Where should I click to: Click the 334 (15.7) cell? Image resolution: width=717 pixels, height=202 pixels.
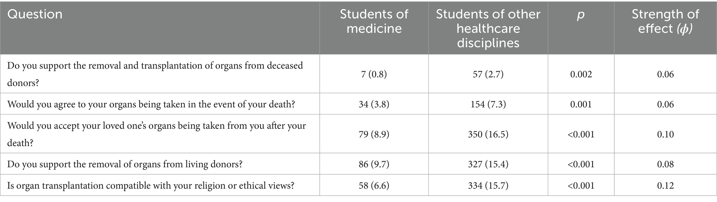488,186
